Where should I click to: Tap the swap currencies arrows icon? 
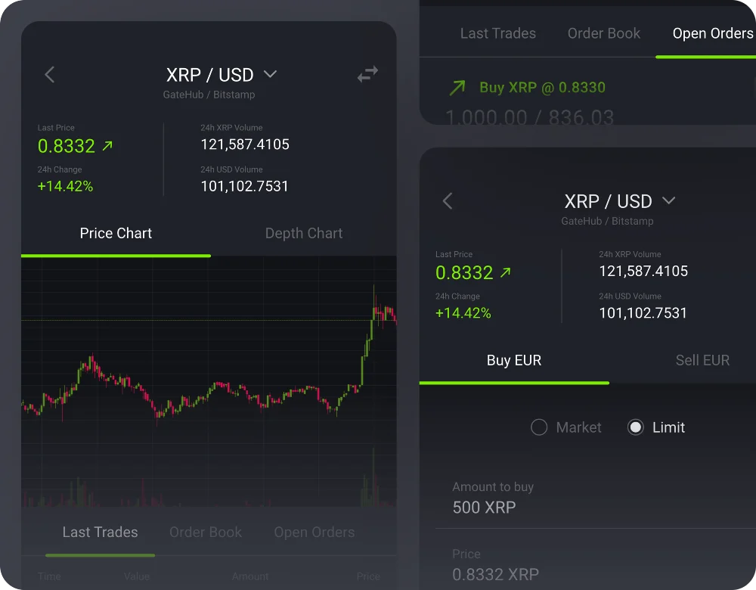point(367,74)
